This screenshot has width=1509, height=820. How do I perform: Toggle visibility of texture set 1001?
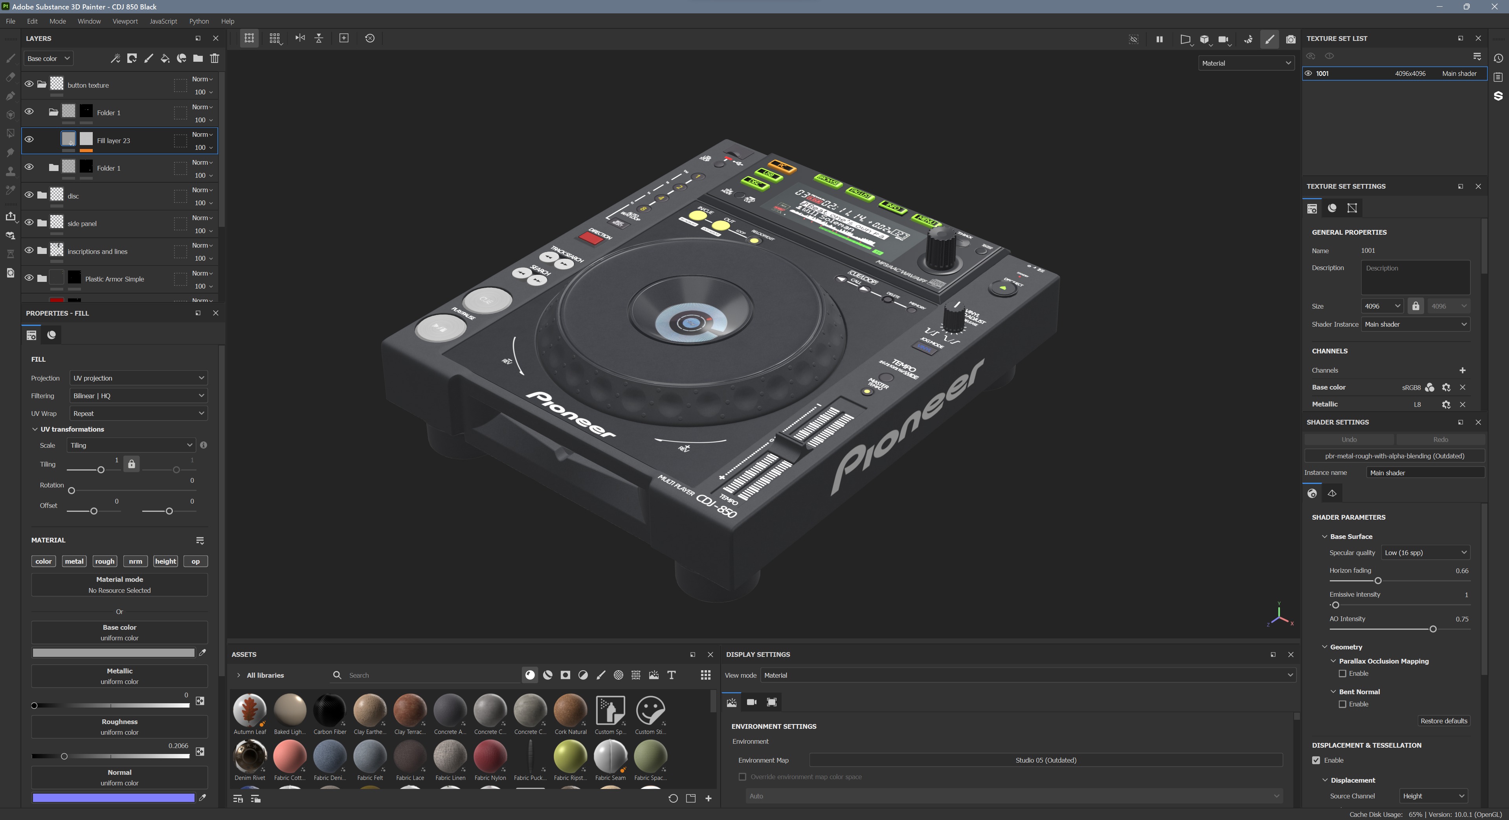click(x=1307, y=73)
